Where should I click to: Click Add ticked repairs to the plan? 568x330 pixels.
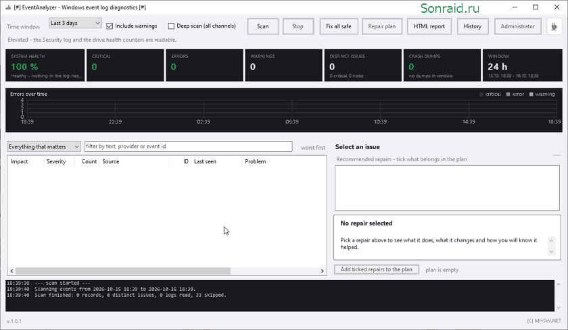(377, 269)
